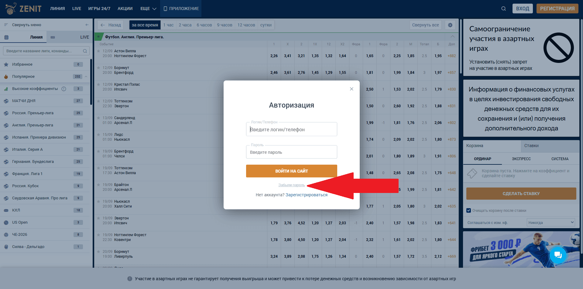This screenshot has width=583, height=289.
Task: Click the Свернуть все button
Action: click(425, 25)
